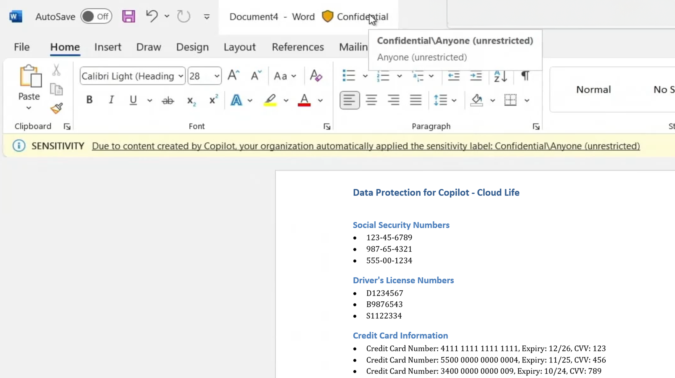
Task: Click the Cut scissors icon
Action: 56,70
